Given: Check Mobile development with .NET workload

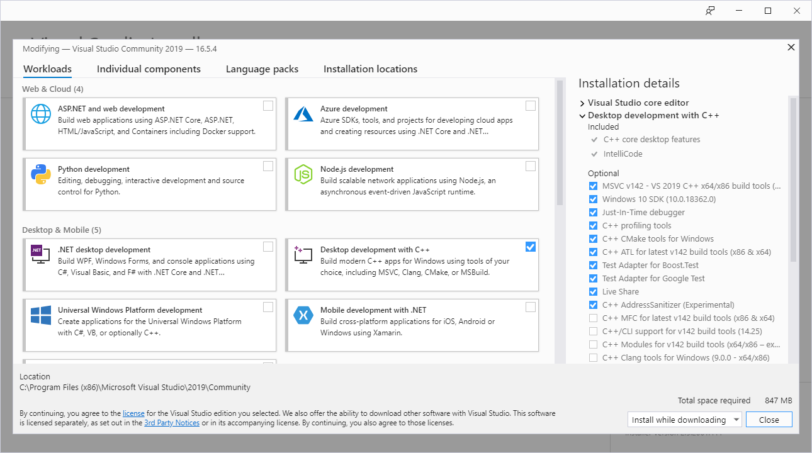Looking at the screenshot, I should coord(531,307).
